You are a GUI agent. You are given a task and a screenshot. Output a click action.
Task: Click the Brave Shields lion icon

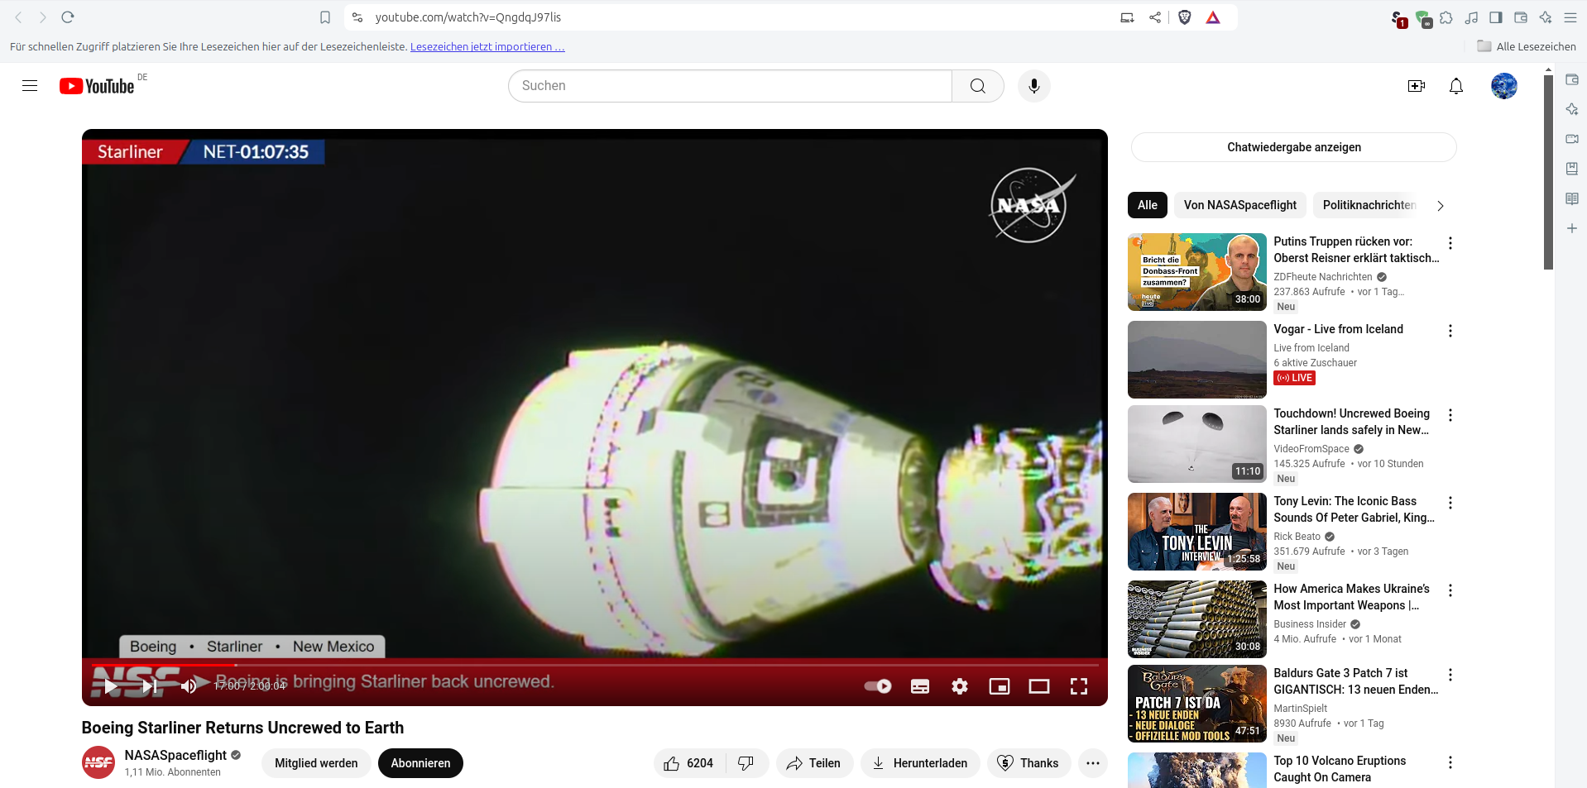pos(1184,17)
